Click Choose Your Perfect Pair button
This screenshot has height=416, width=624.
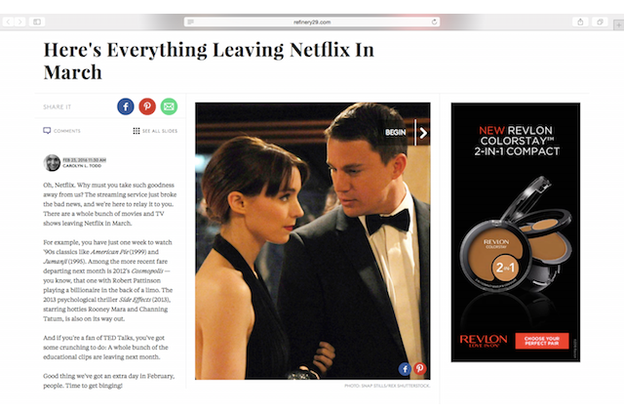[542, 341]
